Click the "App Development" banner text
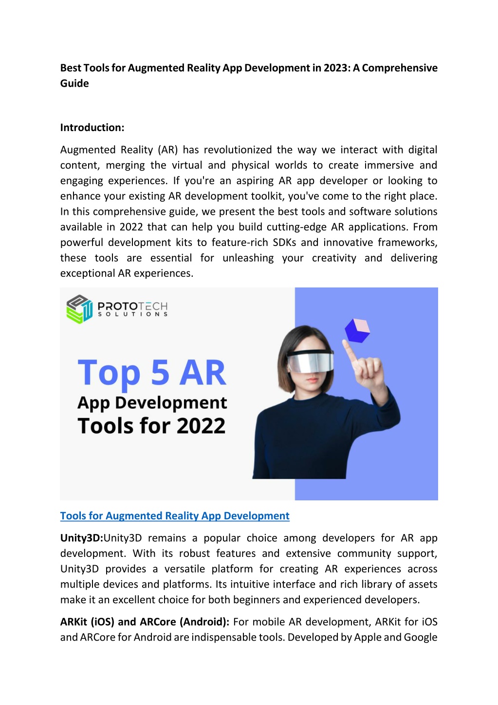Screen dimensions: 498x705 (152, 403)
